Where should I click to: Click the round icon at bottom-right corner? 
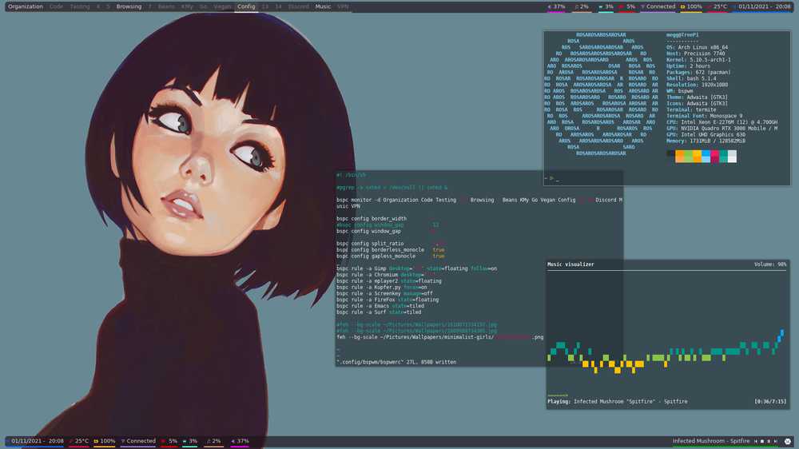coord(788,441)
